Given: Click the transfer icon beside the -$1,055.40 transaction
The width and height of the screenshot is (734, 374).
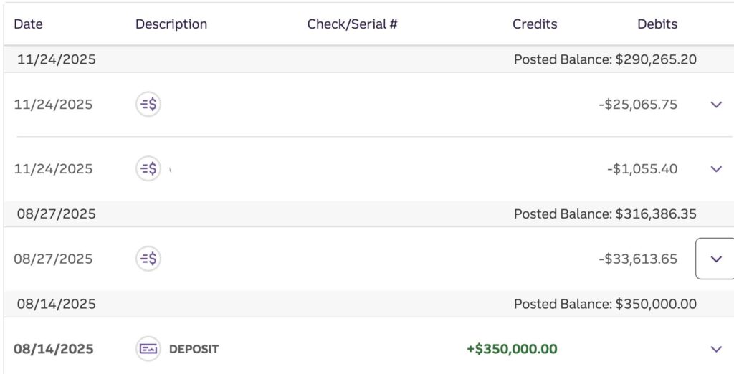Looking at the screenshot, I should click(x=148, y=169).
